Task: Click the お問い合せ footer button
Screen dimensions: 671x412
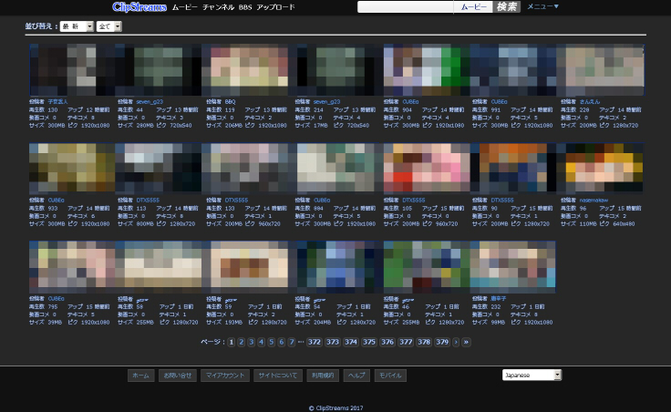Action: coord(177,376)
